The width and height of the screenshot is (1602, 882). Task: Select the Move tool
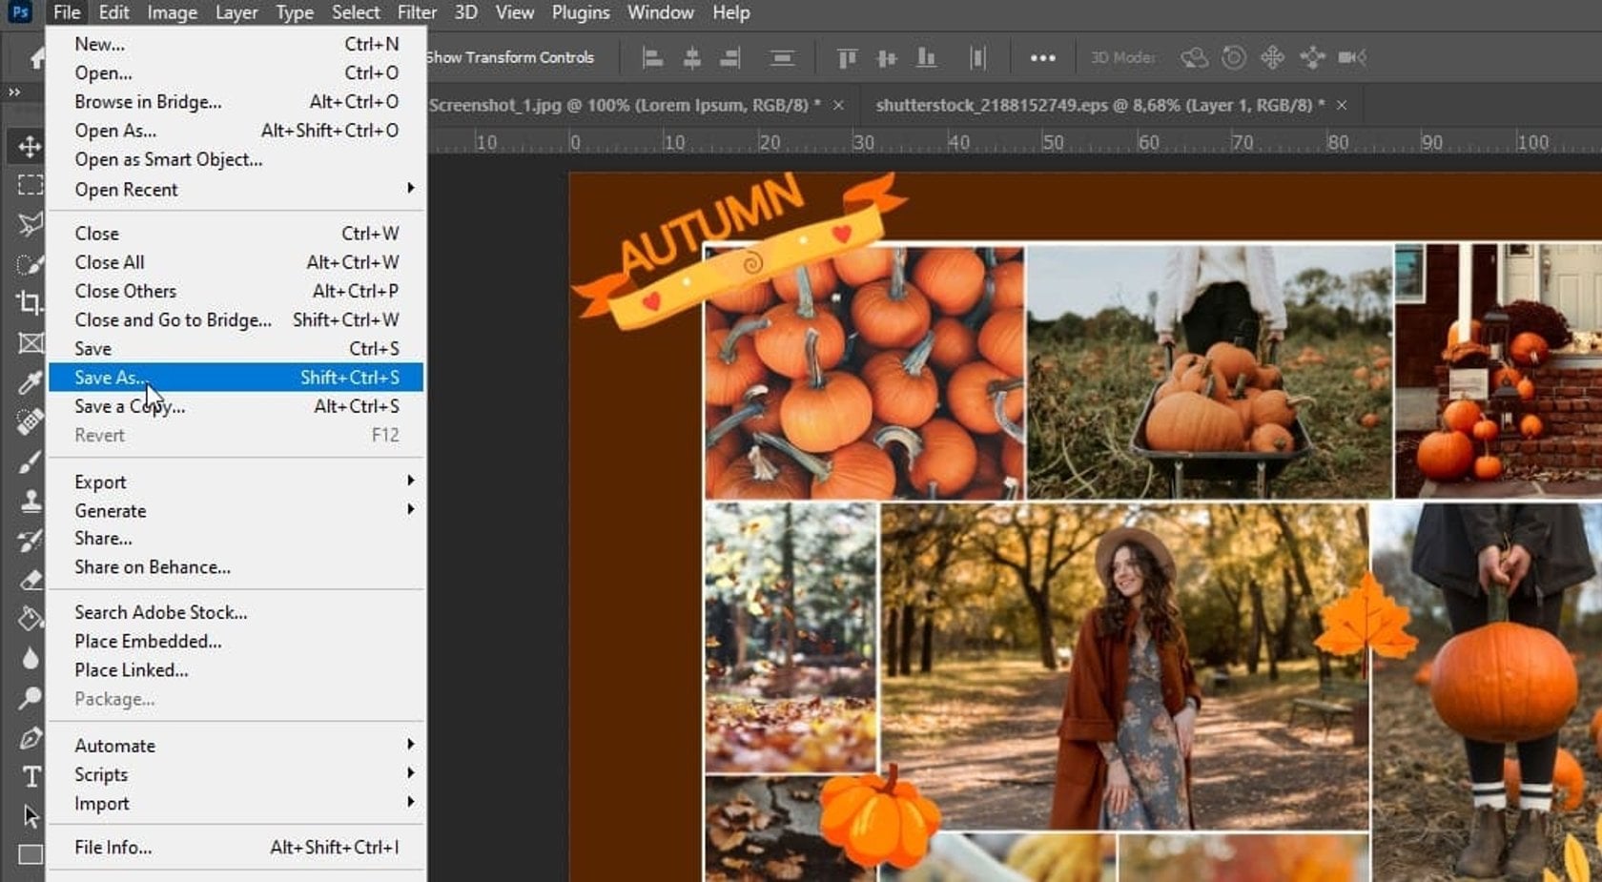pos(30,146)
